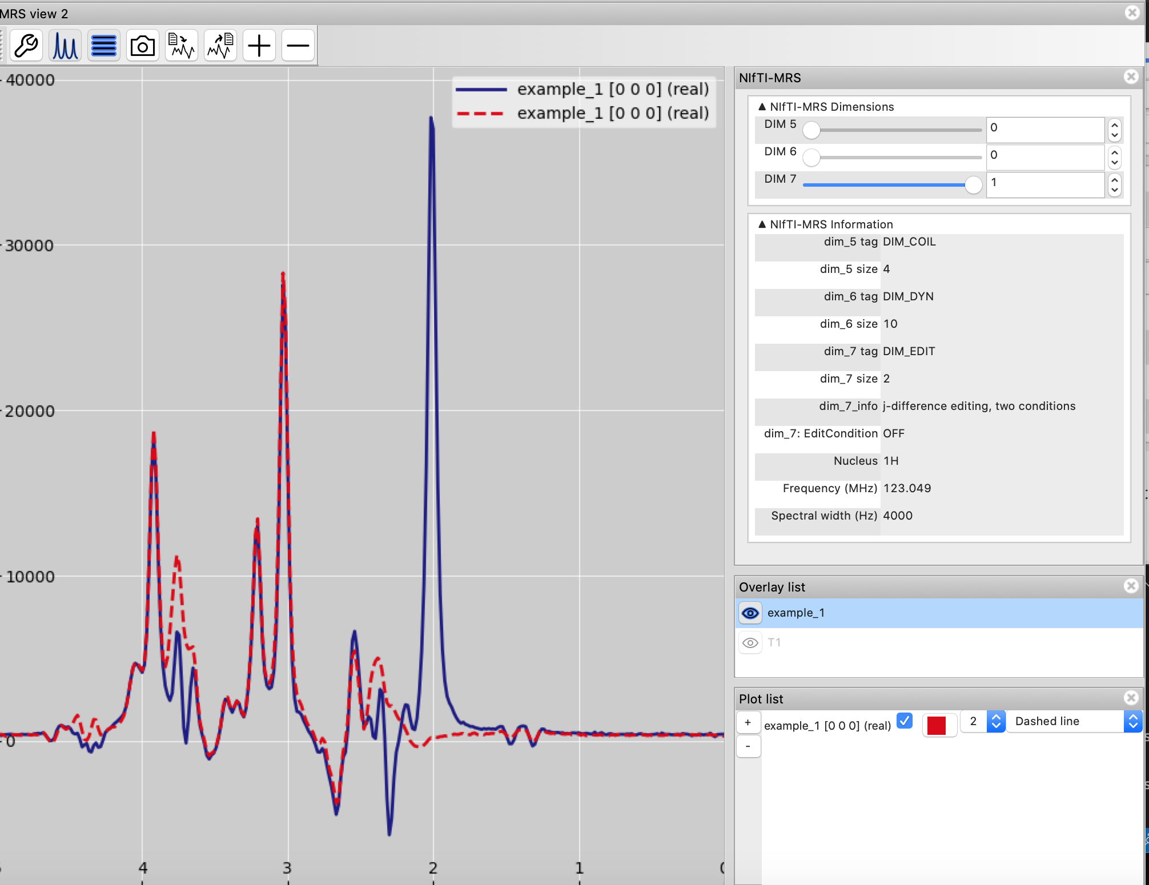Adjust DIM 5 value stepper arrows
Screen dimensions: 1149x885
[x=1114, y=130]
